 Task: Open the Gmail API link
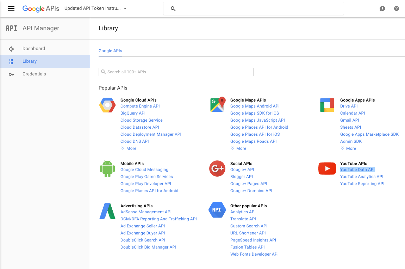tap(349, 120)
